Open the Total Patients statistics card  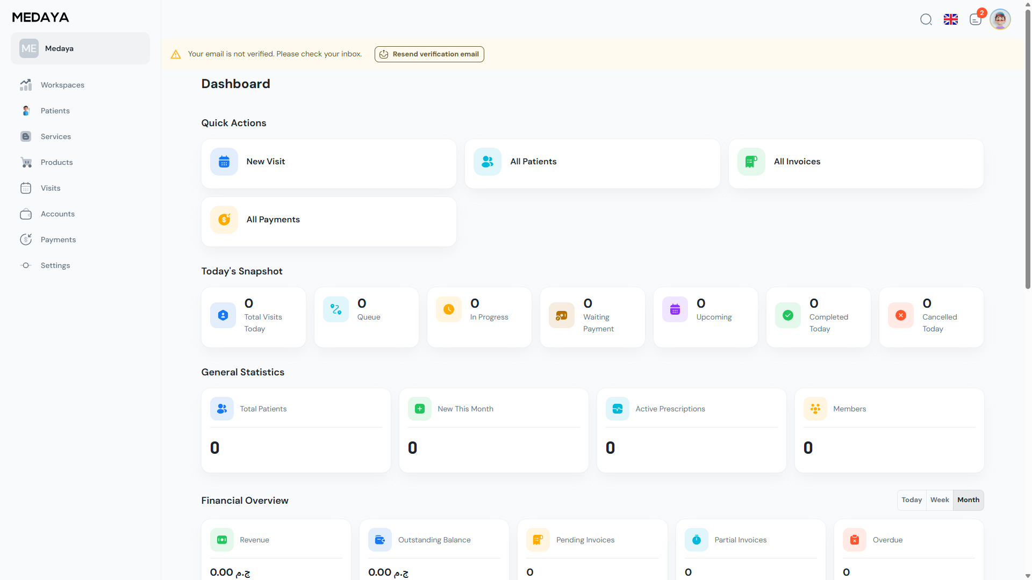coord(296,431)
